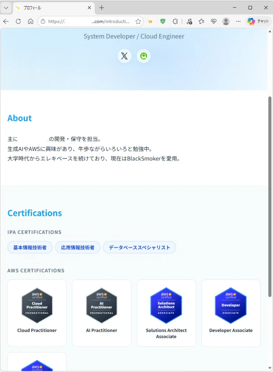Open the Extensions puzzle icon
This screenshot has height=372, width=273.
(175, 21)
